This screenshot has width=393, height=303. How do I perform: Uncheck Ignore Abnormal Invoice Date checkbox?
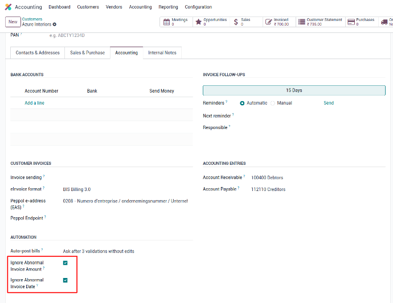(x=65, y=280)
